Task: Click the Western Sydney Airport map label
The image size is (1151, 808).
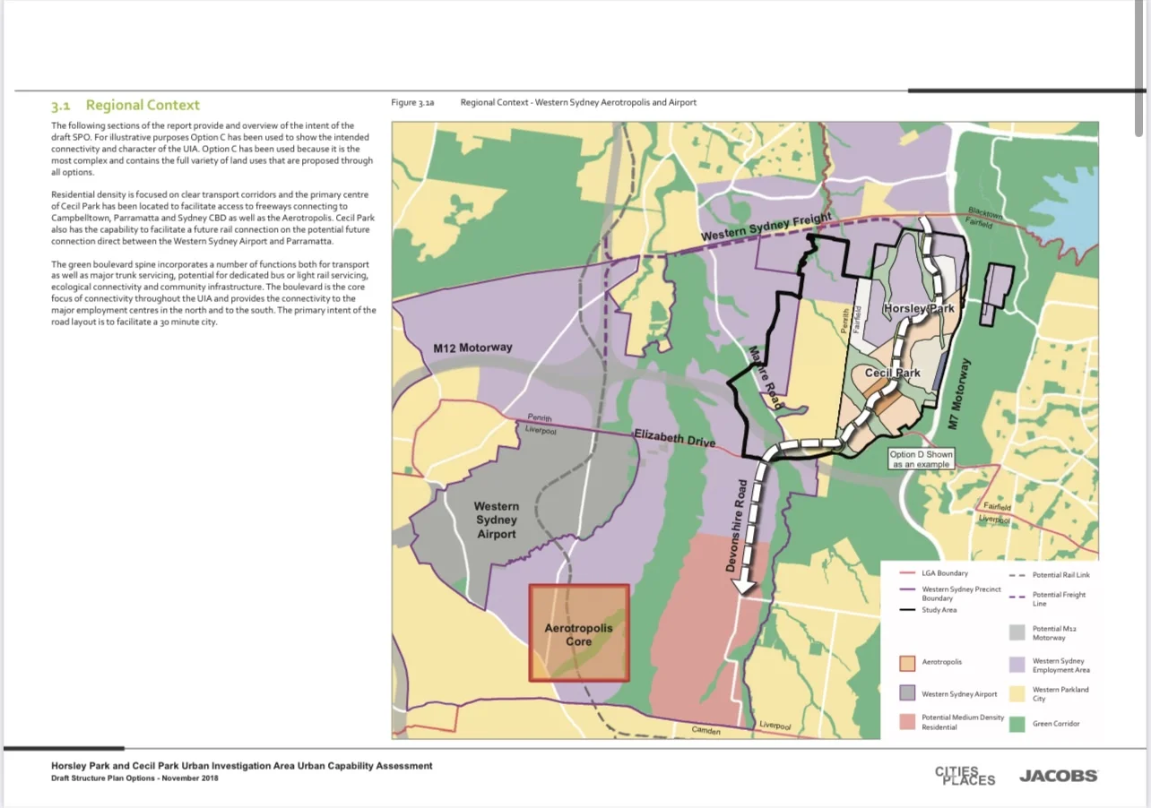Action: click(x=496, y=520)
